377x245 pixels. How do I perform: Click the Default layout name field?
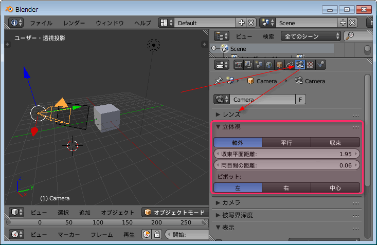[x=205, y=23]
